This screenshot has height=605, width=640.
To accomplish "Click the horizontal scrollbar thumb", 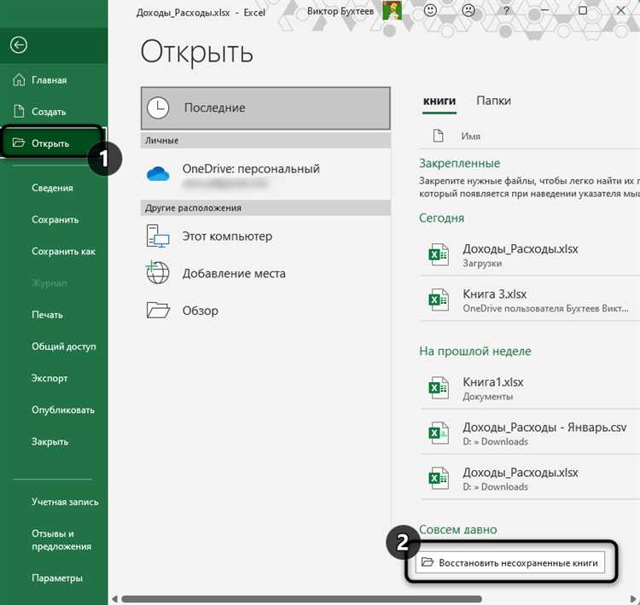I will pos(301,599).
